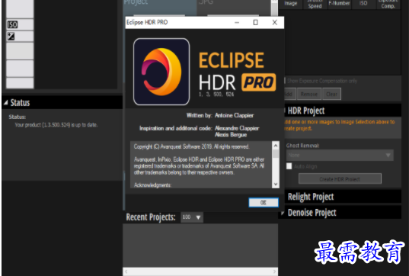Click the 'Alexis Bergue' name
This screenshot has height=276, width=409.
231,135
